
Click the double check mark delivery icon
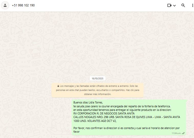pyautogui.click(x=183, y=133)
